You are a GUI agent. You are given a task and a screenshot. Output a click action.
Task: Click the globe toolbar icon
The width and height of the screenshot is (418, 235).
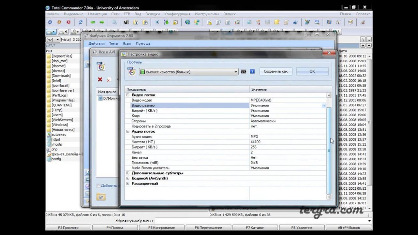(187, 22)
